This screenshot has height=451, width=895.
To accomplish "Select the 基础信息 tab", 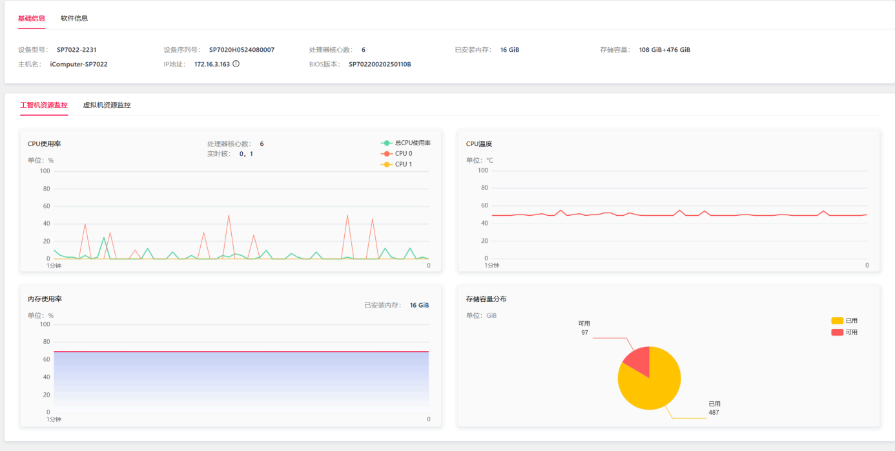I will 32,18.
